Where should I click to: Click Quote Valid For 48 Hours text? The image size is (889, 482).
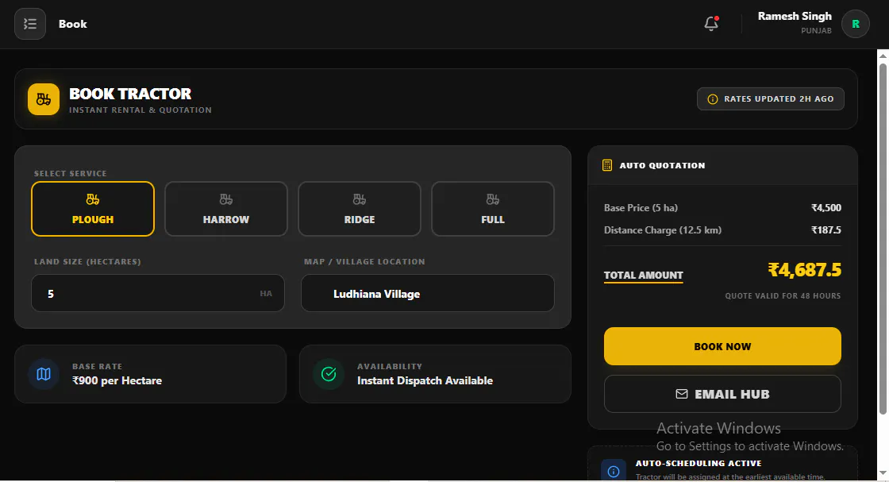[x=783, y=296]
